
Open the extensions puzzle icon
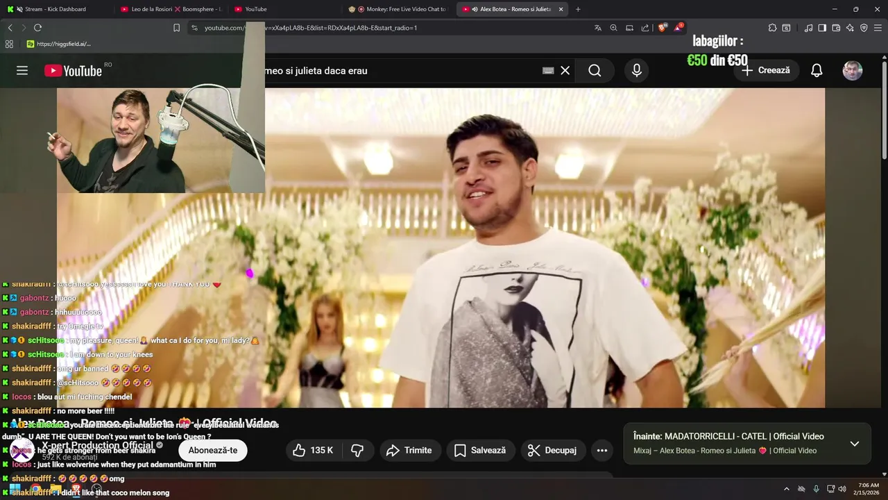pos(772,28)
